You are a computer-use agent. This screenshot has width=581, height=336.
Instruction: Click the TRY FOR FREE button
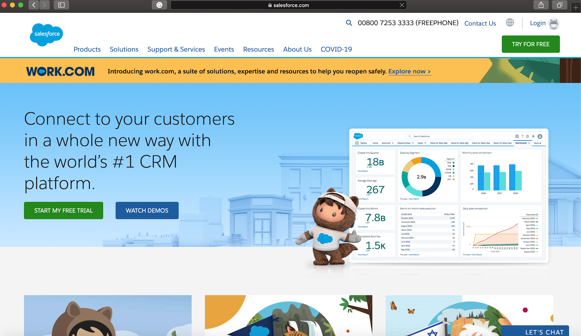[x=531, y=44]
